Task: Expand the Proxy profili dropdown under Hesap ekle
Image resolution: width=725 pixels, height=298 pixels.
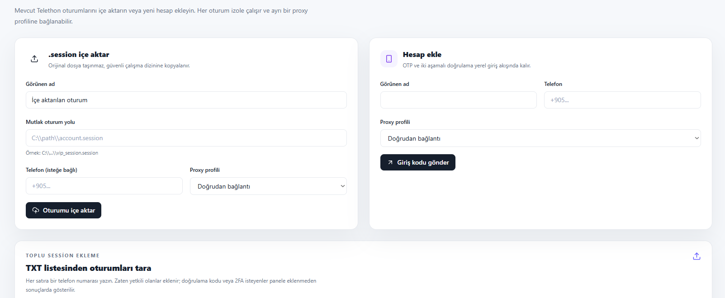Action: point(540,138)
